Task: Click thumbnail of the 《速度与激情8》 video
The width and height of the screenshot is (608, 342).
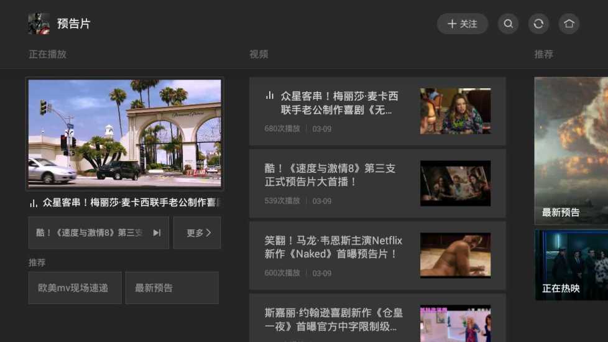Action: click(455, 183)
